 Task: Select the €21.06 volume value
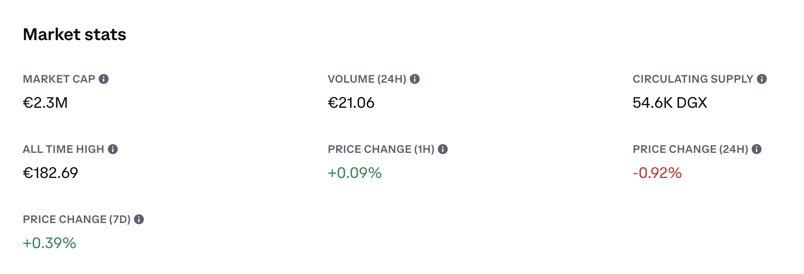click(351, 103)
